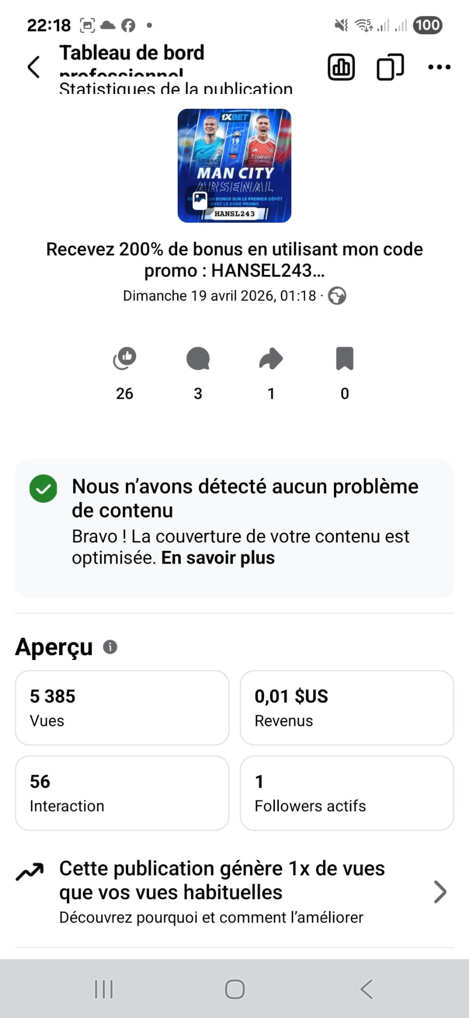Open the 0,01 $US Revenus card
Screen dimensions: 469x1018
tap(347, 708)
